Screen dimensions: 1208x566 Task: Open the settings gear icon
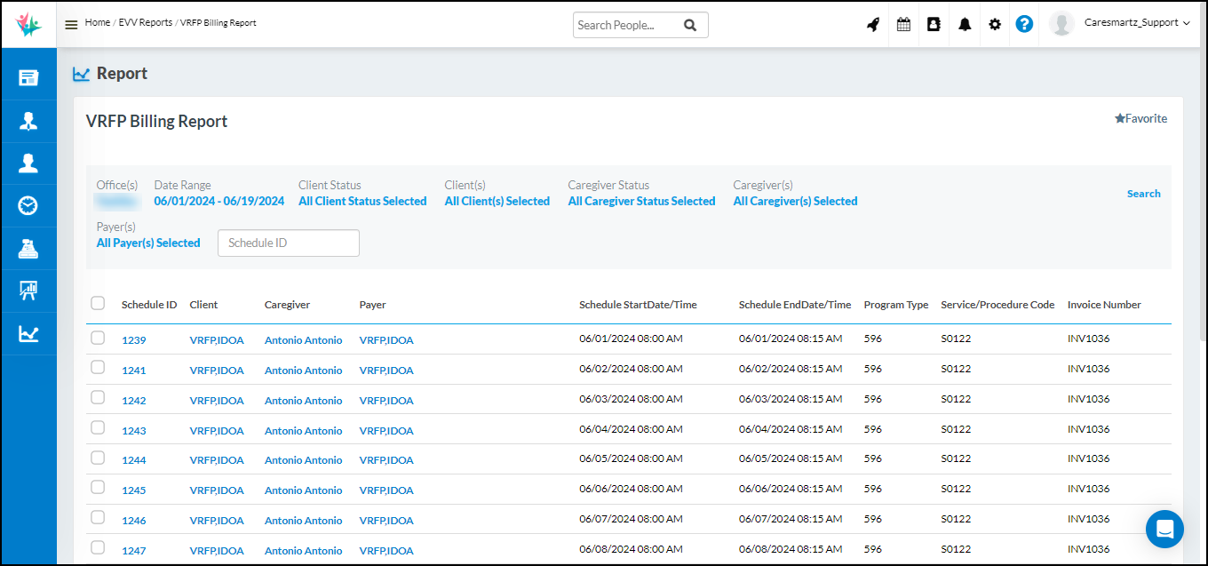[995, 25]
